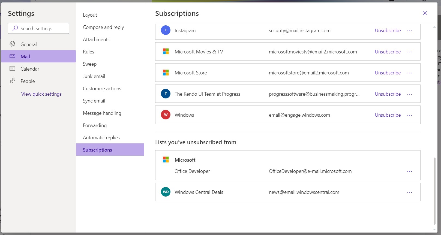Go to Automatic replies settings
This screenshot has height=235, width=441.
(101, 138)
